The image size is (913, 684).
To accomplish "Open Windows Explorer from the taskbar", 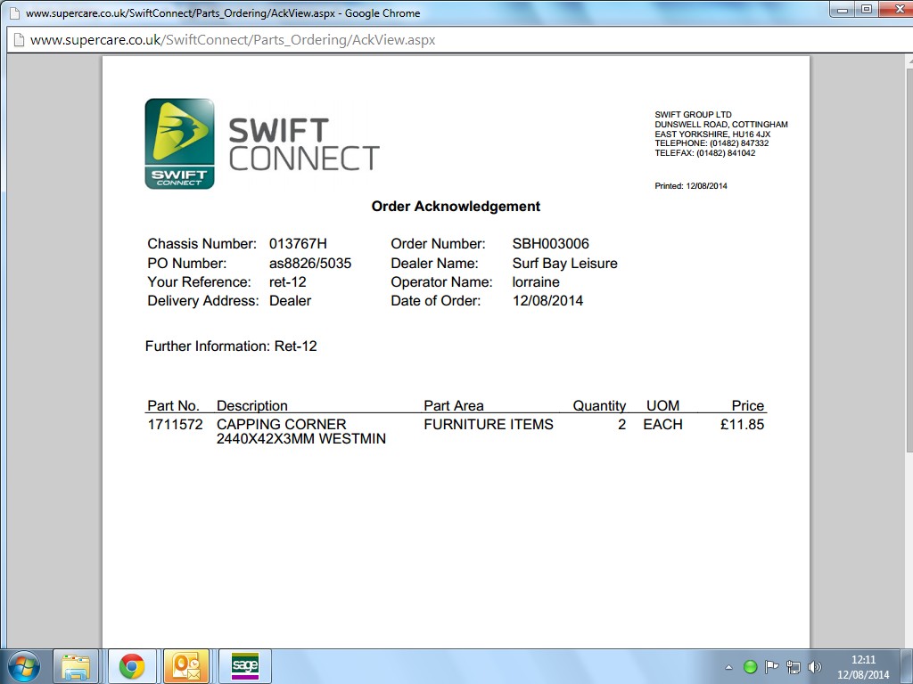I will point(76,666).
